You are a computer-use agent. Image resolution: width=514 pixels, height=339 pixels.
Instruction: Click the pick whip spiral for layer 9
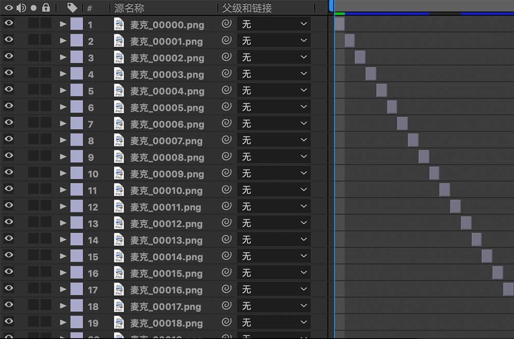[x=227, y=157]
